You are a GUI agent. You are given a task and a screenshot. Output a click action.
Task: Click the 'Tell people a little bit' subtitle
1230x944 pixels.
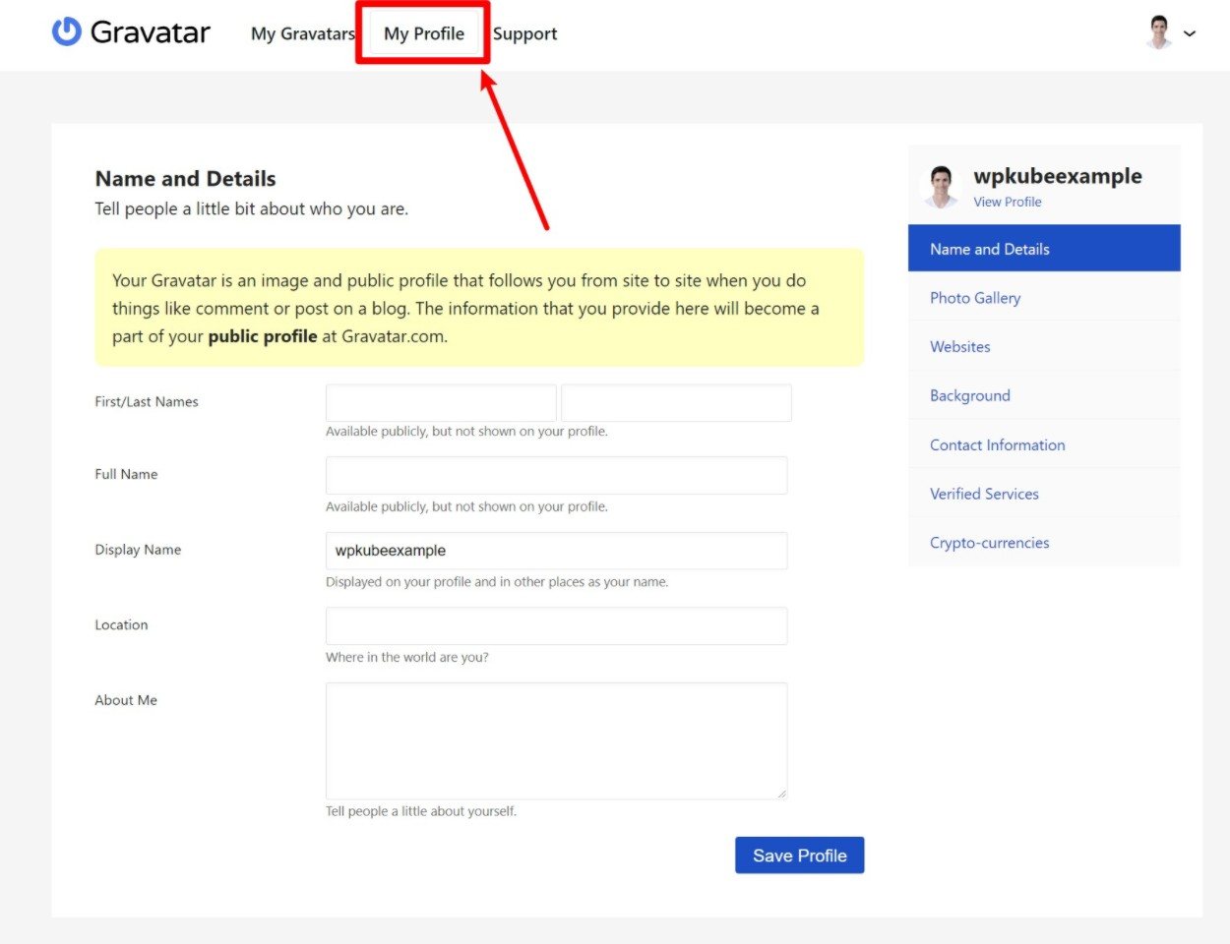251,208
